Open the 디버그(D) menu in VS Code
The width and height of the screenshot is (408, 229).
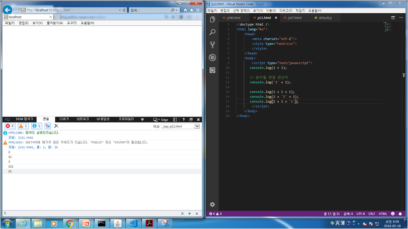tap(286, 11)
